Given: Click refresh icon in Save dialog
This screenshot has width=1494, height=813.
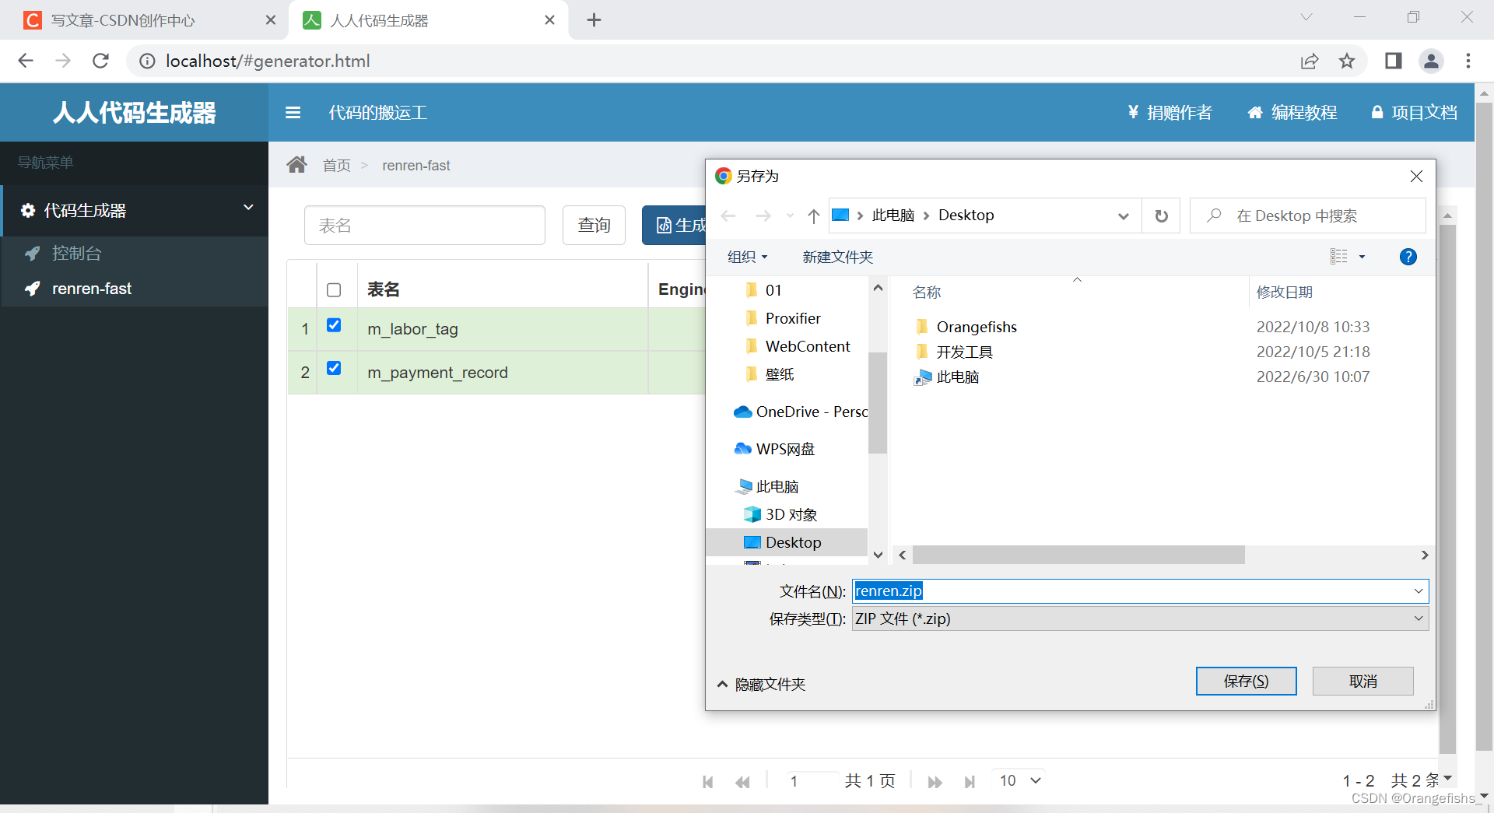Looking at the screenshot, I should pos(1160,216).
